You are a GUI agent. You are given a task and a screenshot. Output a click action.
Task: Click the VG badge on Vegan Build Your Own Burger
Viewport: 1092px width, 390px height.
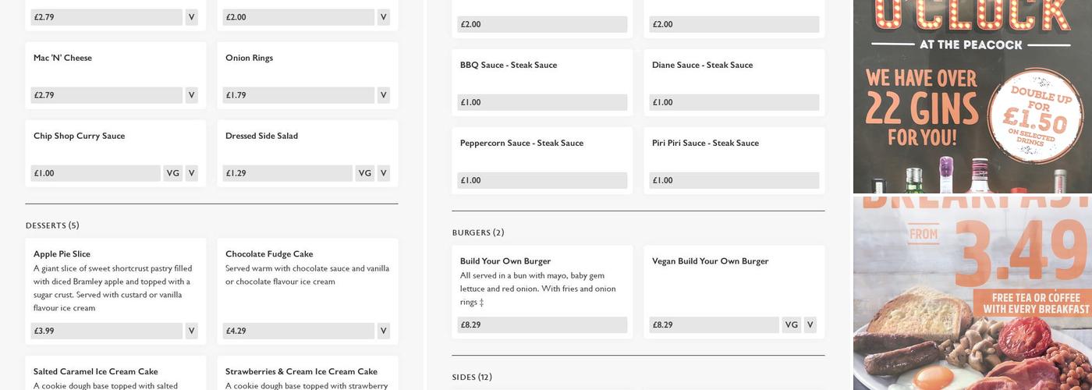coord(791,324)
